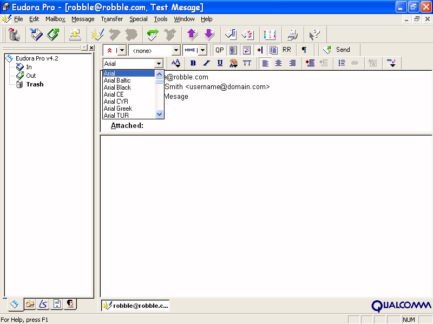The width and height of the screenshot is (433, 324).
Task: Open the In mailbox toolbar icon
Action: (36, 35)
